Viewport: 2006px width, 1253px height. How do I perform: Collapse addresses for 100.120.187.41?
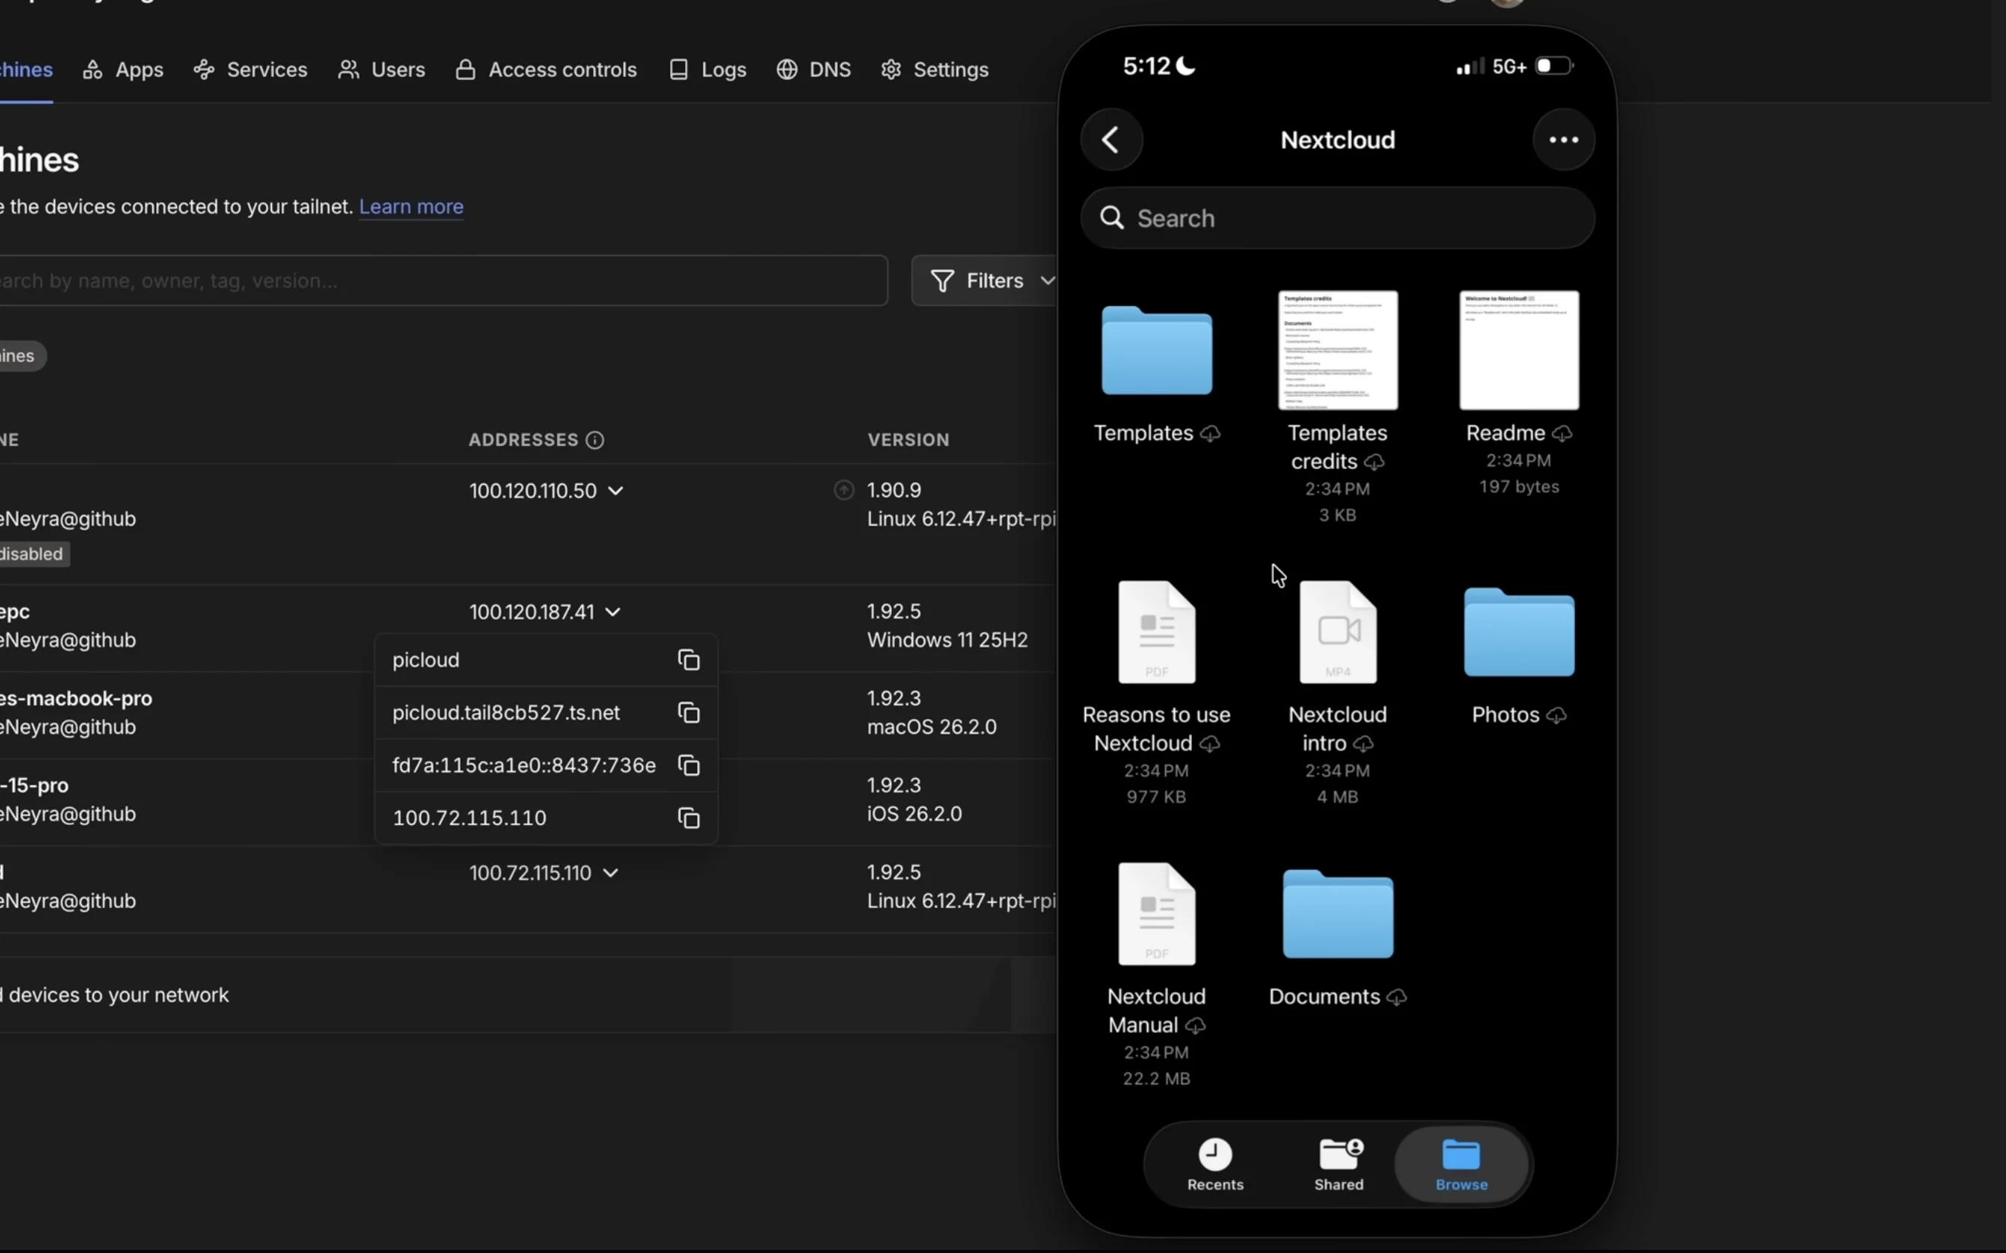click(612, 612)
